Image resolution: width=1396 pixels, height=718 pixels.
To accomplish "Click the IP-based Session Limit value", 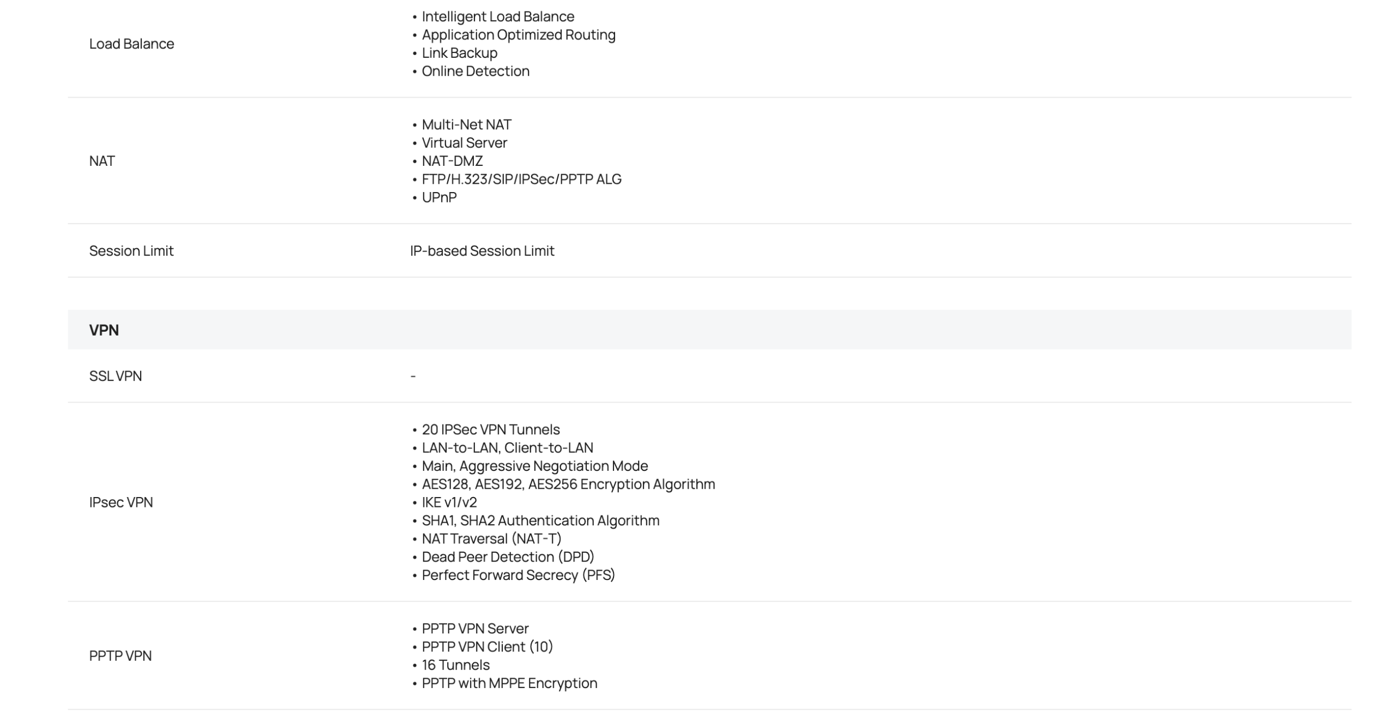I will pos(482,251).
